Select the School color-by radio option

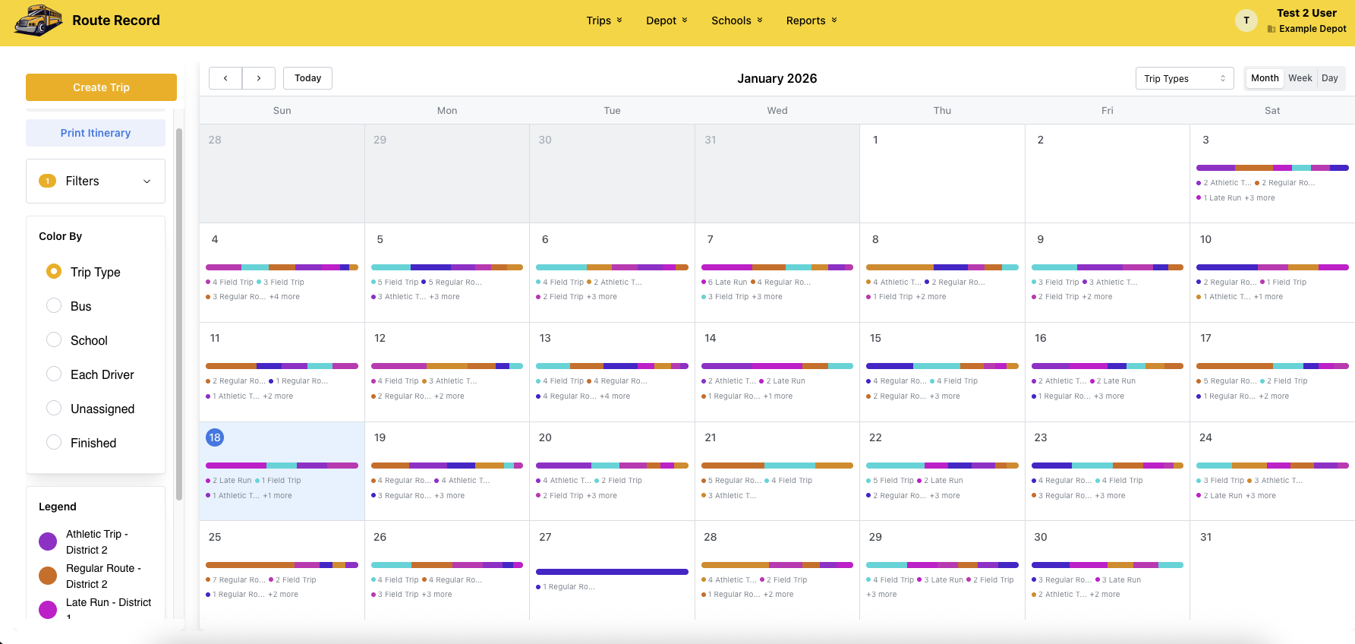pos(54,339)
